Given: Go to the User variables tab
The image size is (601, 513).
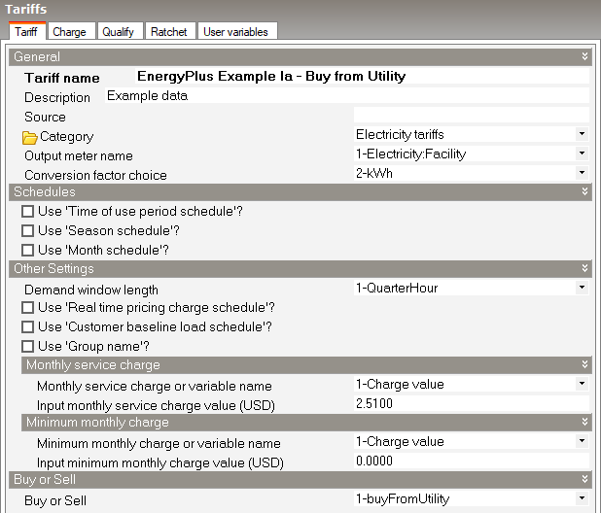Looking at the screenshot, I should click(x=234, y=32).
